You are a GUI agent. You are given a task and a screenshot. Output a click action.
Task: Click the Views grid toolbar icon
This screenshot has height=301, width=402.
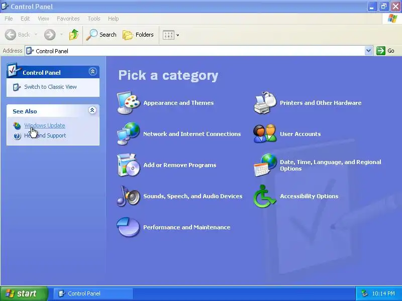168,35
